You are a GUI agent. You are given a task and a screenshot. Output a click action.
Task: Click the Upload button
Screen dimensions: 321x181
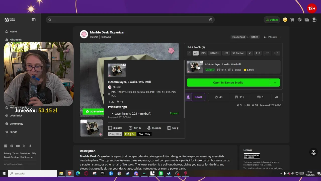(272, 20)
